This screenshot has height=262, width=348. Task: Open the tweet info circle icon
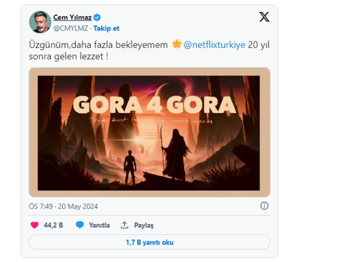(x=264, y=206)
